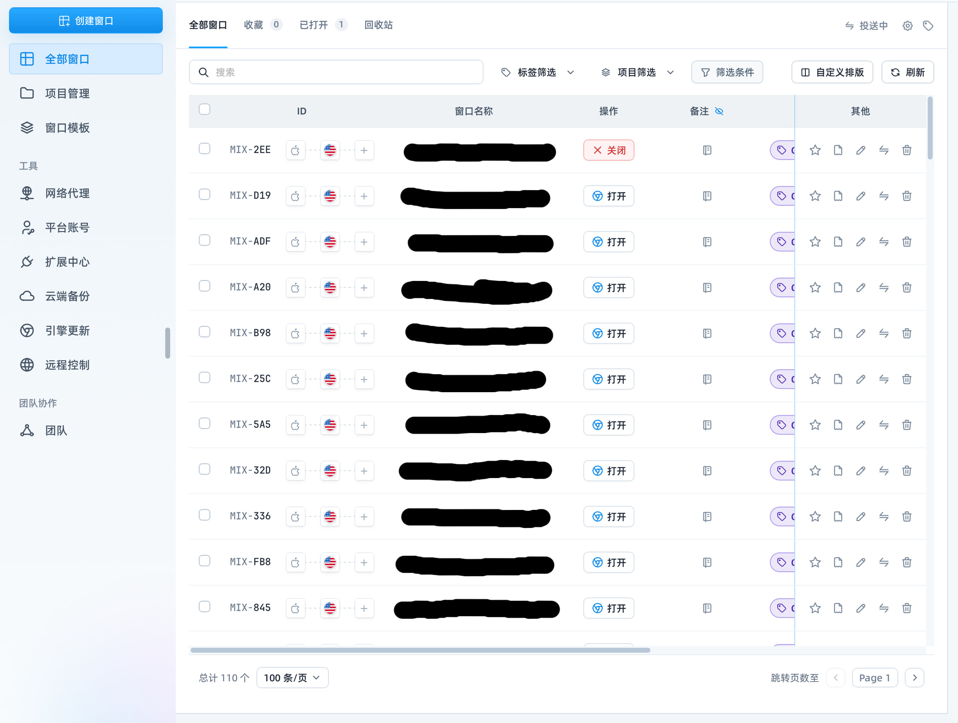Open Network Proxy (网络代理) in sidebar
The image size is (958, 723).
coord(86,193)
